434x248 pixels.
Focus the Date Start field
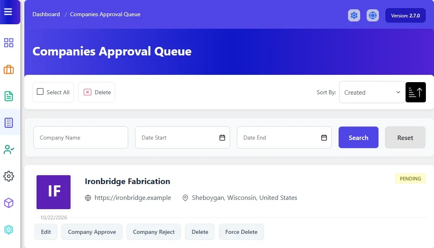[183, 138]
